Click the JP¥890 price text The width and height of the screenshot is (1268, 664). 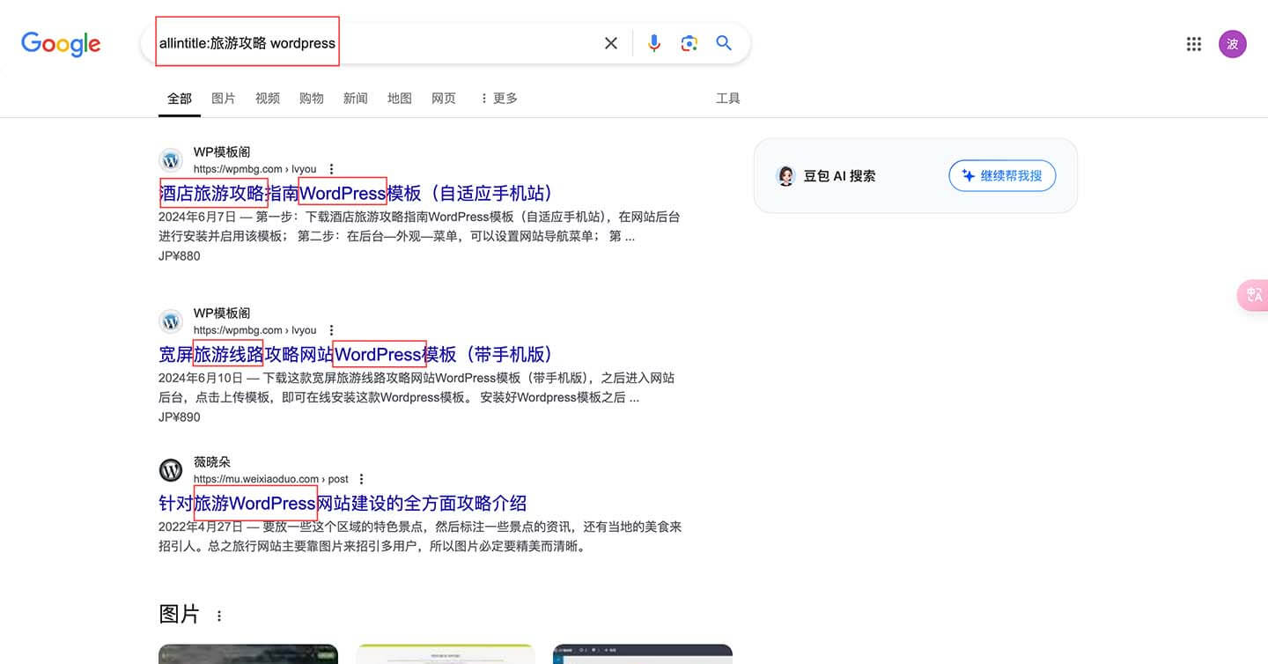[180, 417]
